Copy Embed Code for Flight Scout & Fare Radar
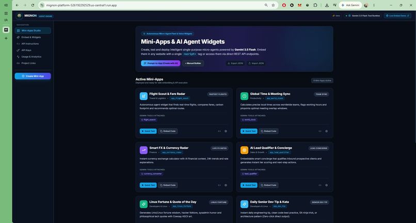 168,131
